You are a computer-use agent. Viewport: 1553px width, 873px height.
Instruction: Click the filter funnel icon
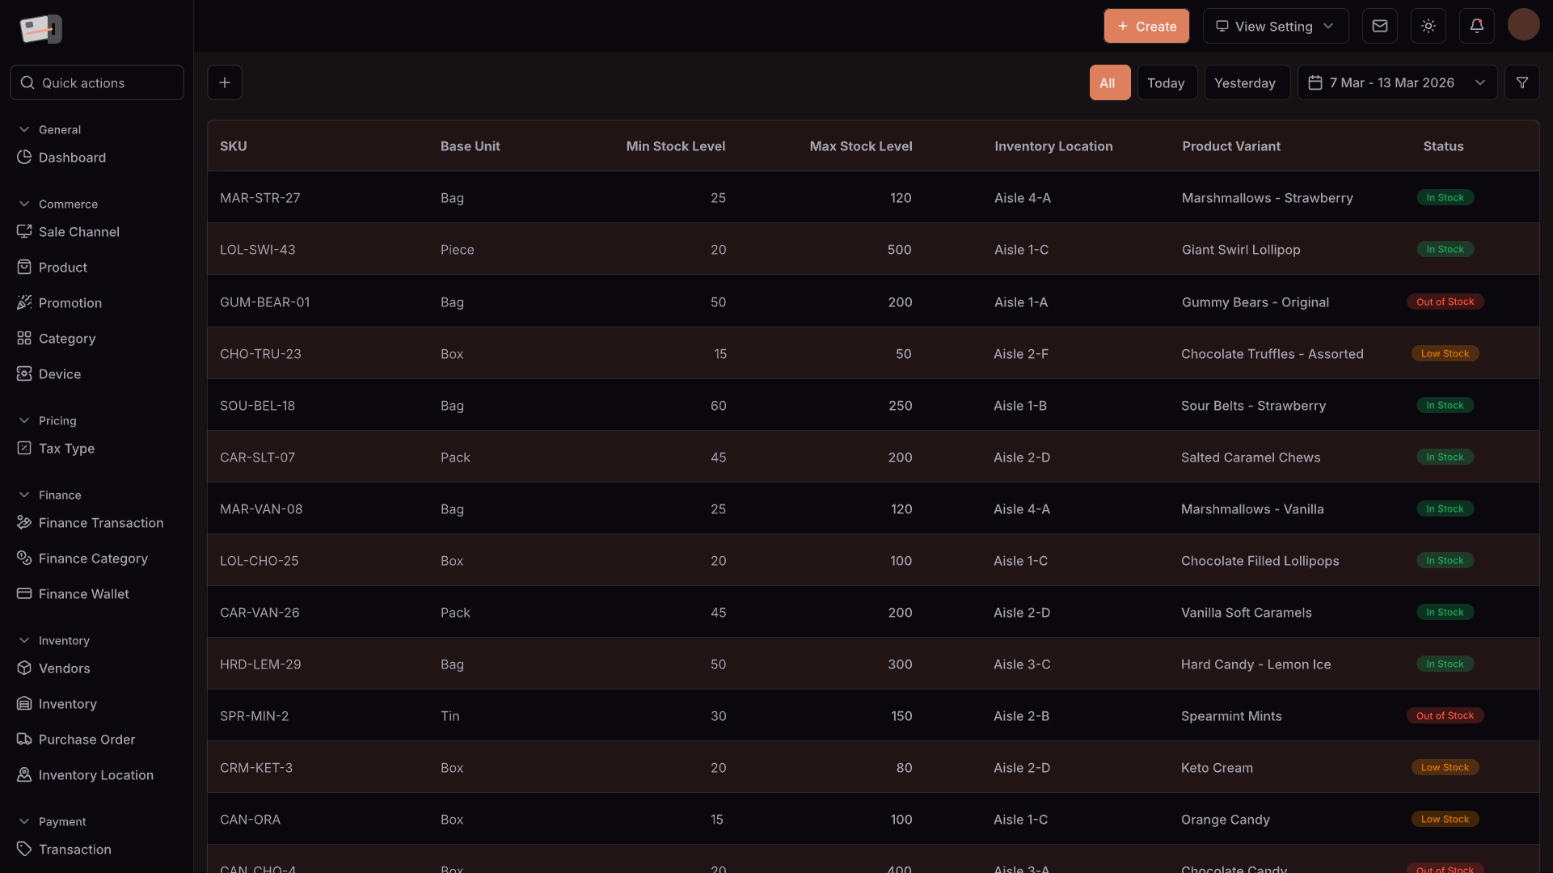1521,82
